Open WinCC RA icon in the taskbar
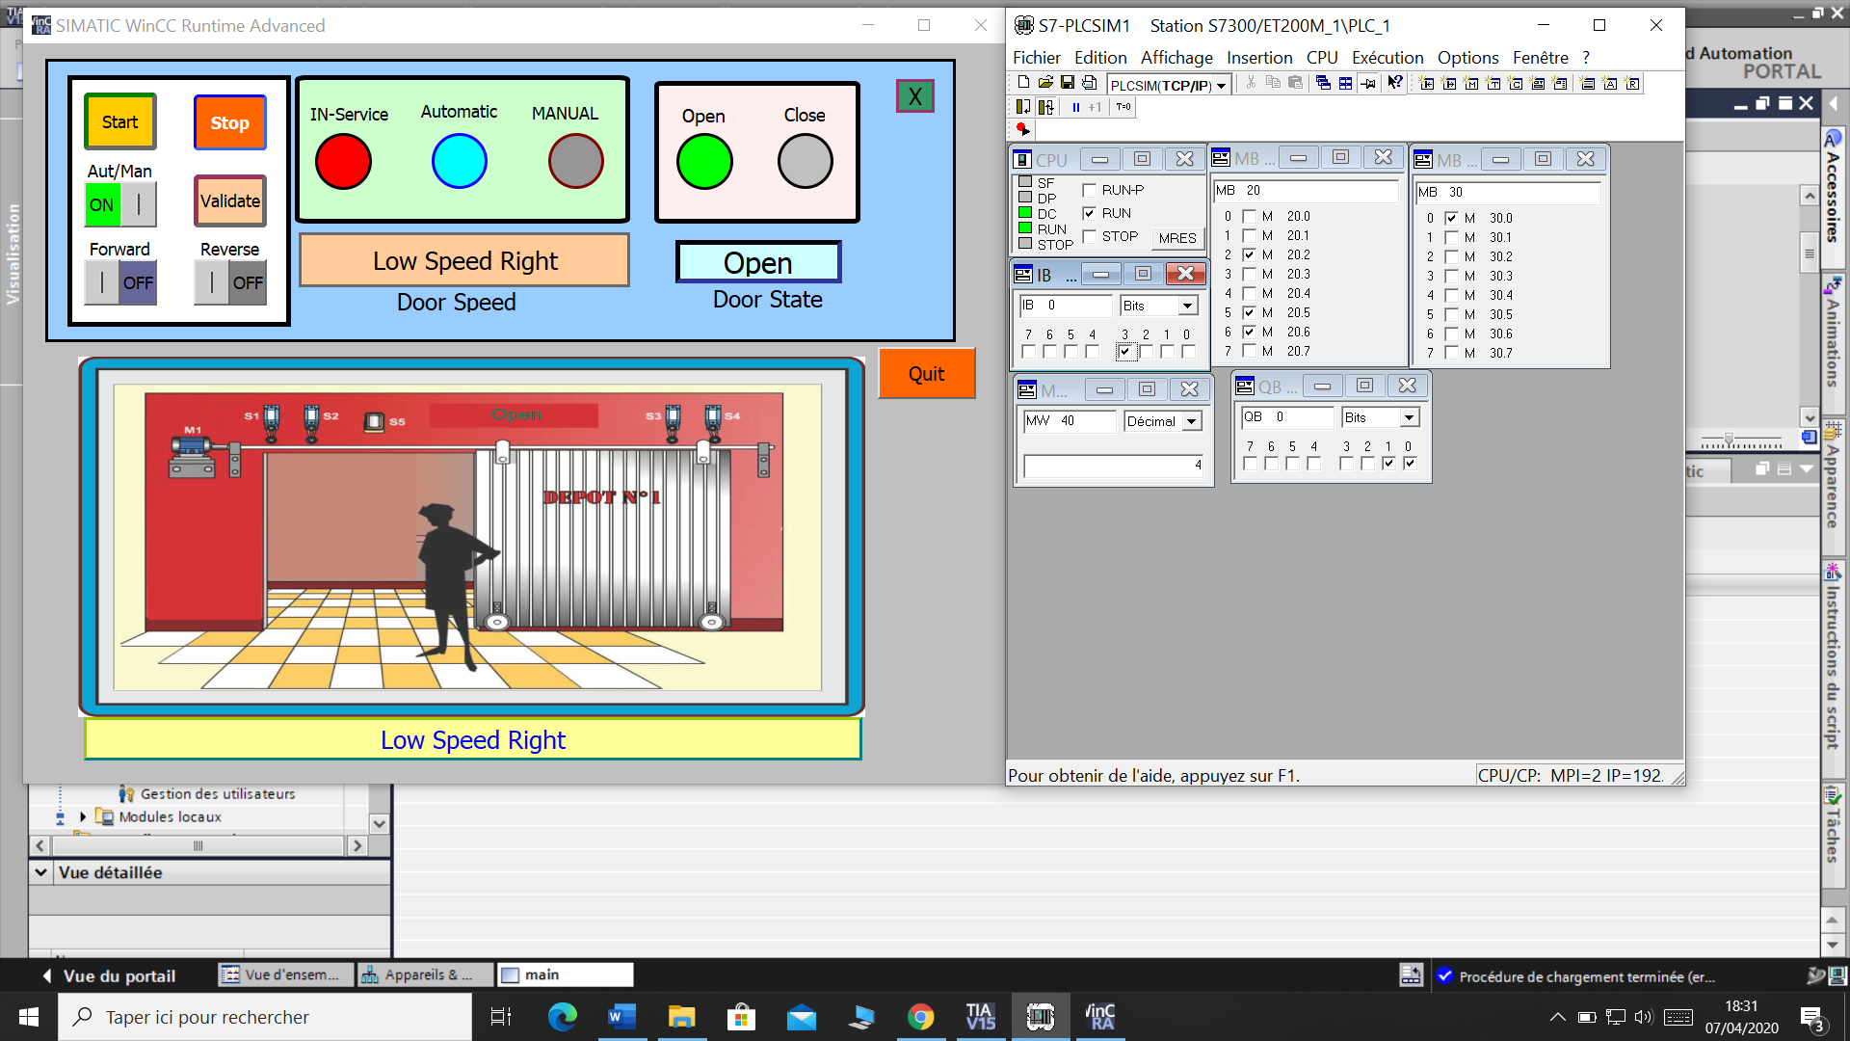The width and height of the screenshot is (1850, 1041). tap(1099, 1017)
